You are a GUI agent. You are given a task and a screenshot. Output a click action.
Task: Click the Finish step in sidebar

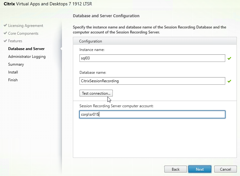coord(13,80)
